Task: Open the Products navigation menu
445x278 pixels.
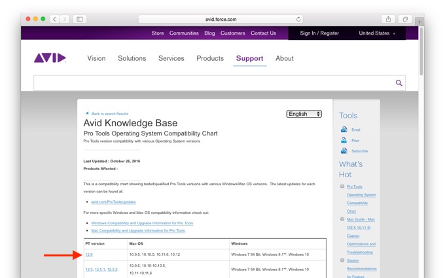Action: tap(210, 58)
